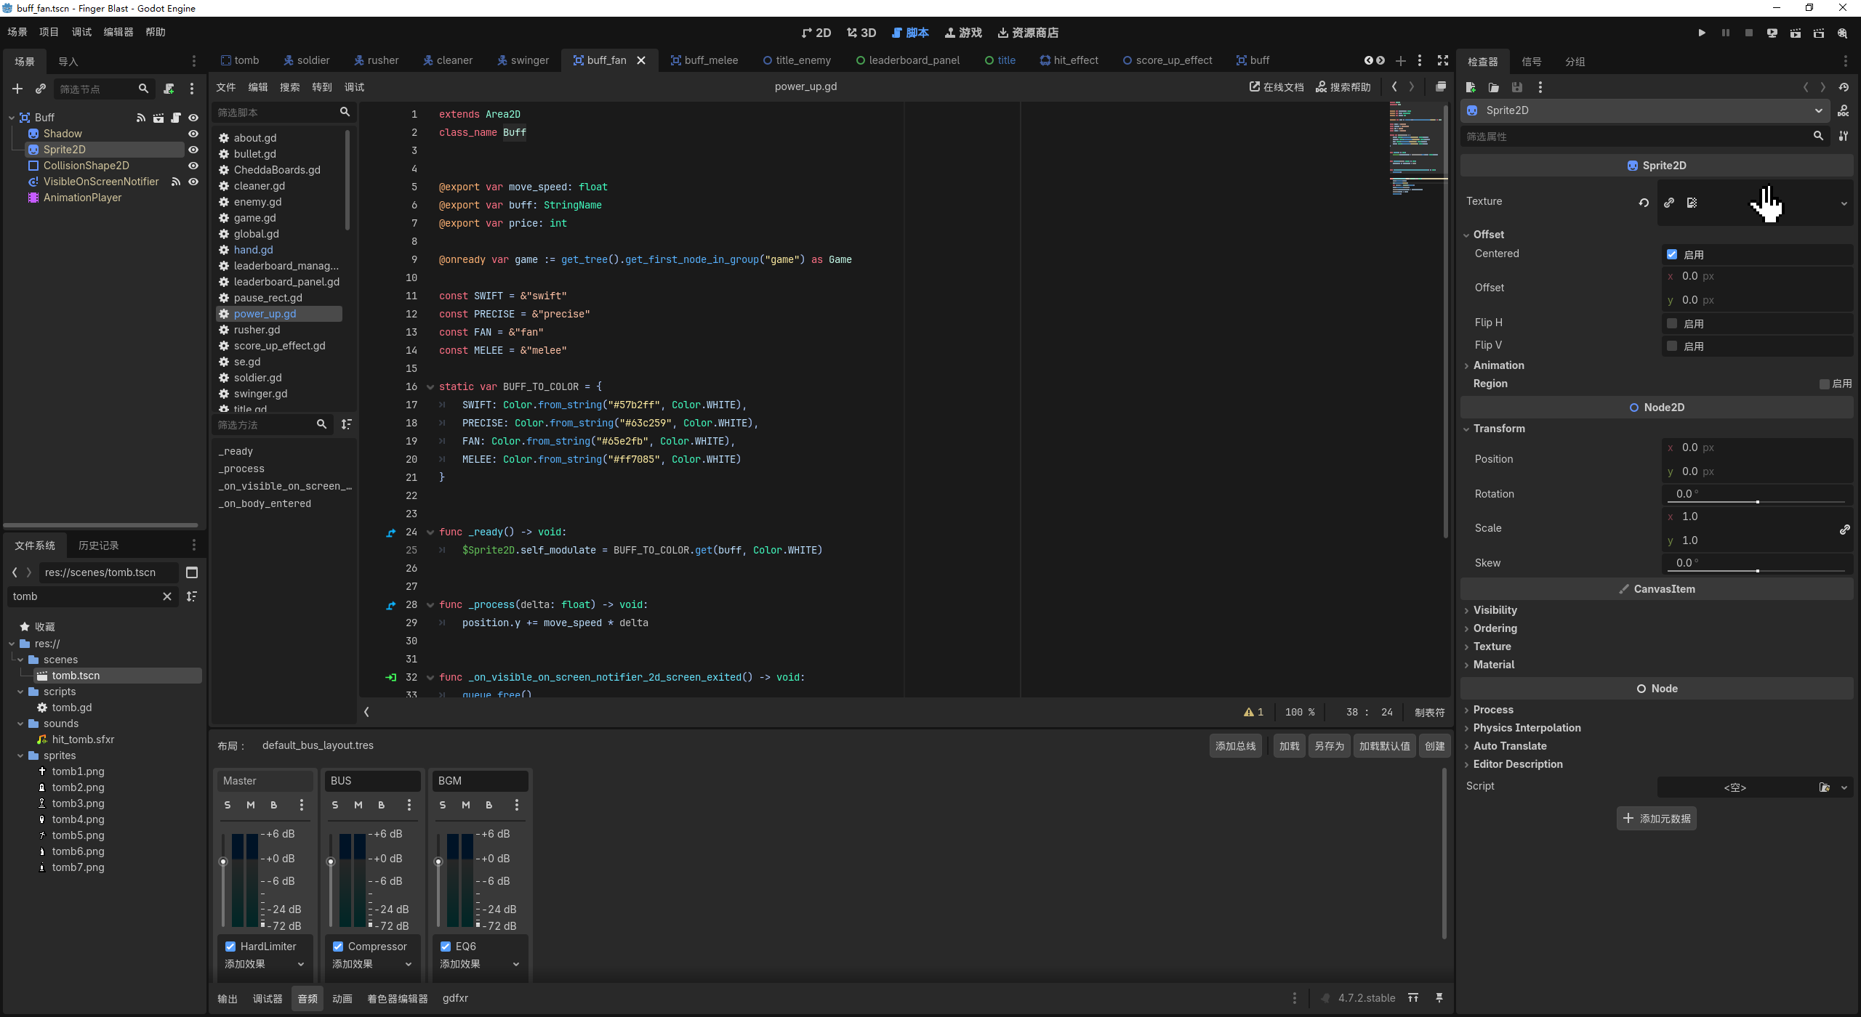Open Master bus add-effect dropdown

pos(265,964)
